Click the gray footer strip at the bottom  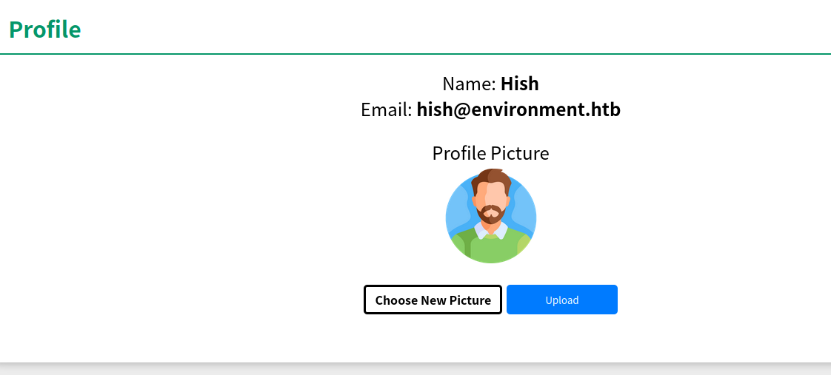415,369
